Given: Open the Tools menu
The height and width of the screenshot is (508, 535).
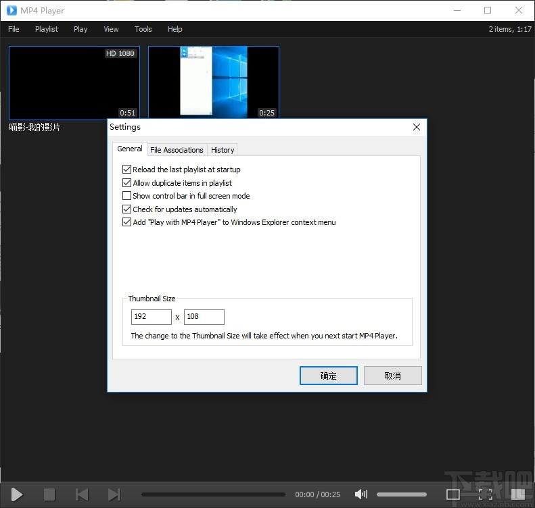Looking at the screenshot, I should coord(143,29).
